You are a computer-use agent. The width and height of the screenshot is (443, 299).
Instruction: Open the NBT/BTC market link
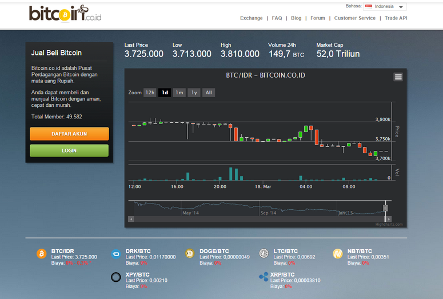(360, 251)
